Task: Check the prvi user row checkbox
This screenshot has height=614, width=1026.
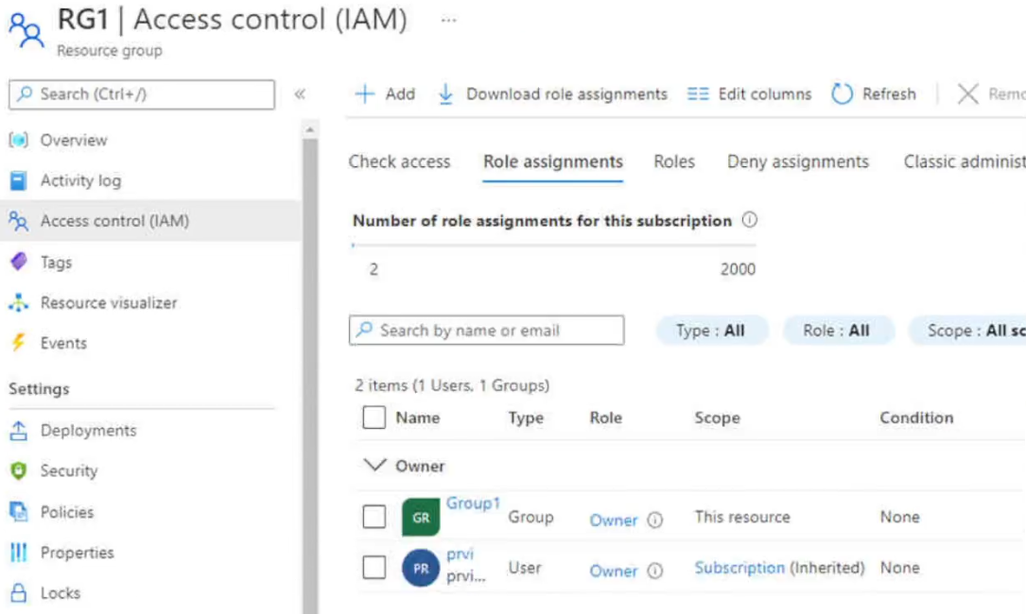Action: pos(374,568)
